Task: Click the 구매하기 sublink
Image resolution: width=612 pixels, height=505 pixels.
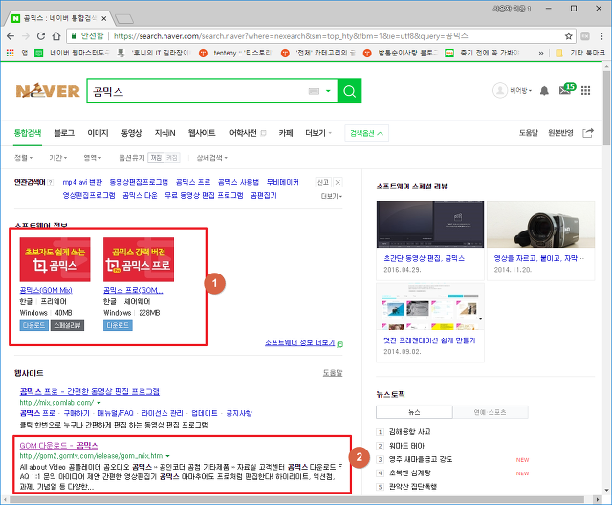Action: point(76,413)
